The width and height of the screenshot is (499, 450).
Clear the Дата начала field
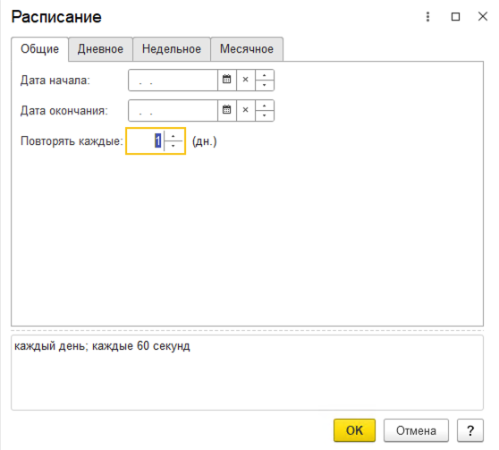[245, 80]
